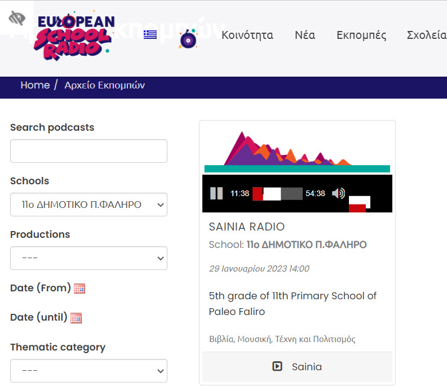Click the Home breadcrumb link
Screen dimensions: 447x386
[x=35, y=85]
